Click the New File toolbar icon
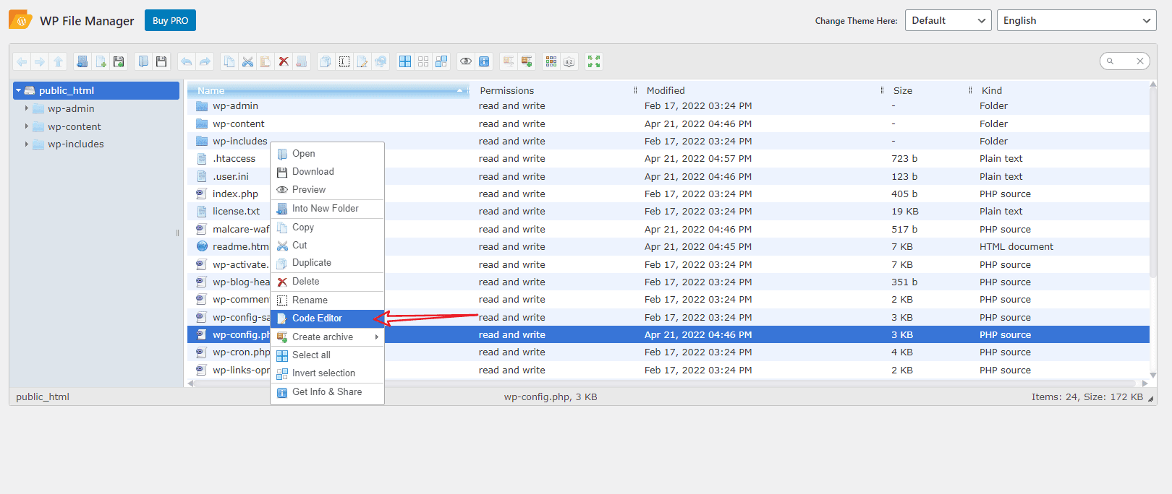This screenshot has height=494, width=1172. click(101, 62)
